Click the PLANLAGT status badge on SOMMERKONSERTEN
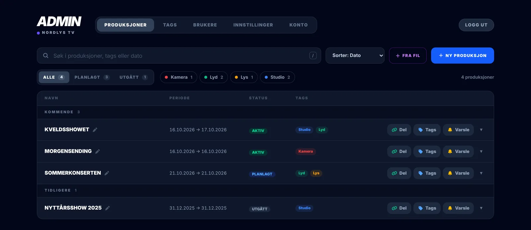 click(262, 174)
